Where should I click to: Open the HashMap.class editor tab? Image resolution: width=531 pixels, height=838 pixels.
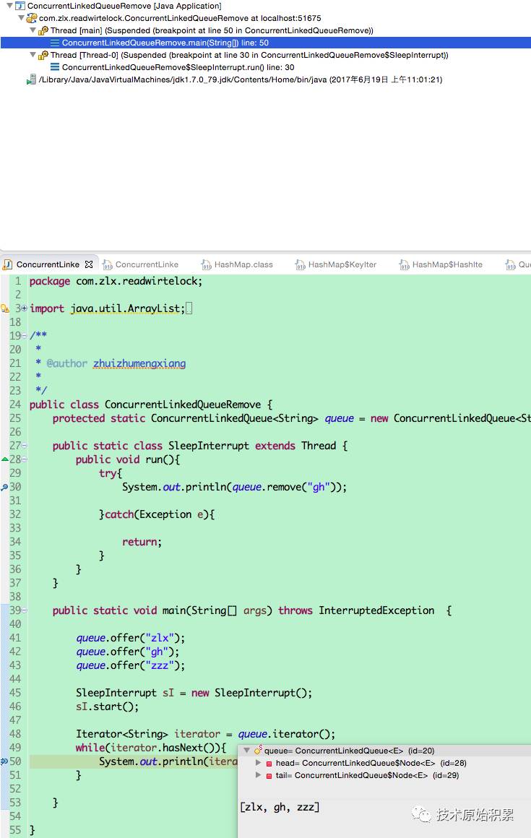(243, 264)
